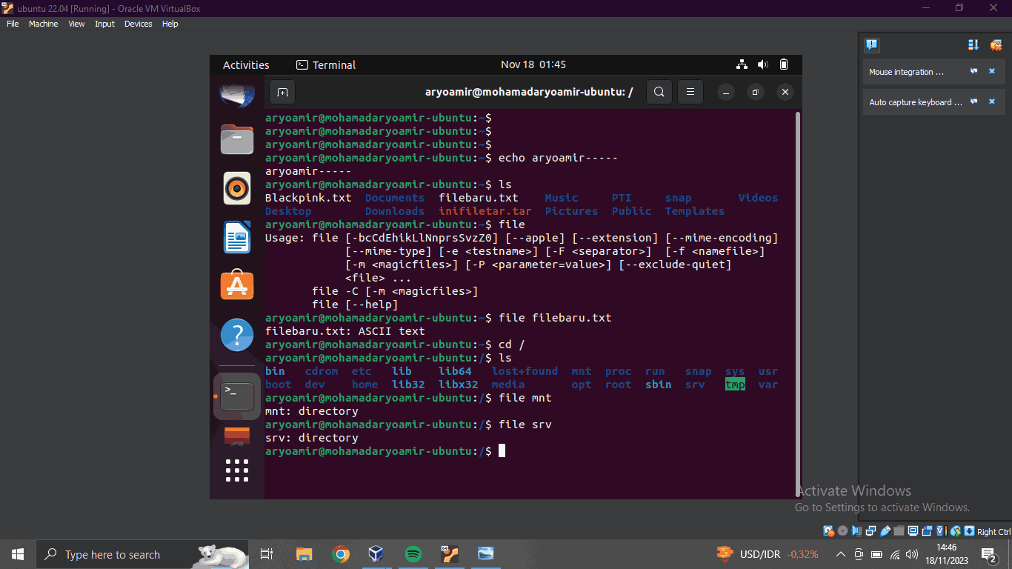Image resolution: width=1012 pixels, height=569 pixels.
Task: Open Thunderbird mail from the Ubuntu dock
Action: (237, 94)
